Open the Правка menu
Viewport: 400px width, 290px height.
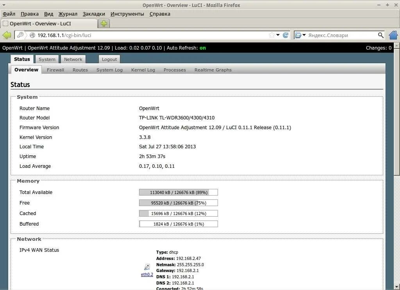[30, 14]
